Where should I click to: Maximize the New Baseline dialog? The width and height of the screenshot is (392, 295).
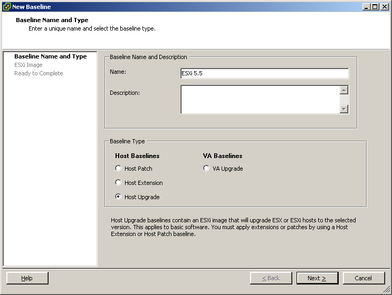[375, 7]
